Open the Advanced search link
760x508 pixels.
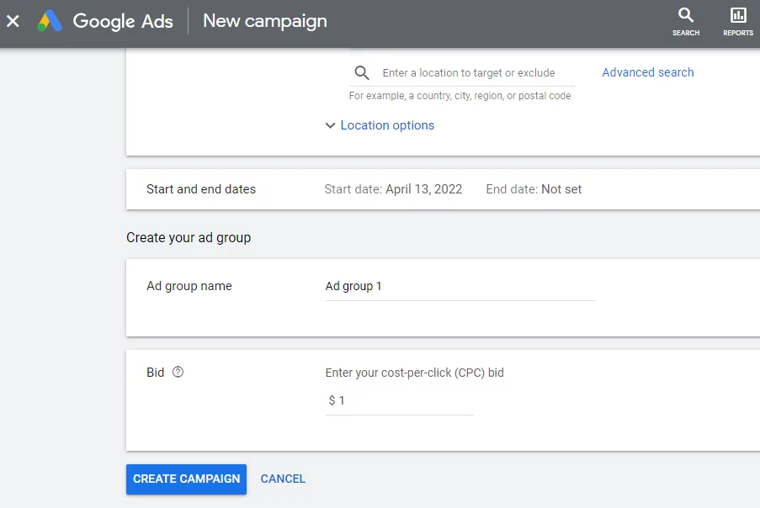click(x=647, y=72)
